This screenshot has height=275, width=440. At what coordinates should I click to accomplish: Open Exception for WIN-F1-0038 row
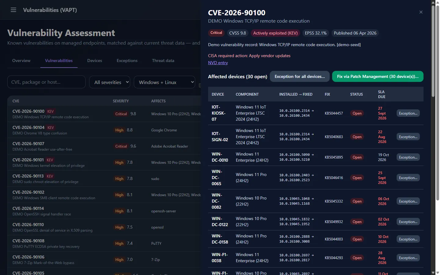coord(408,258)
